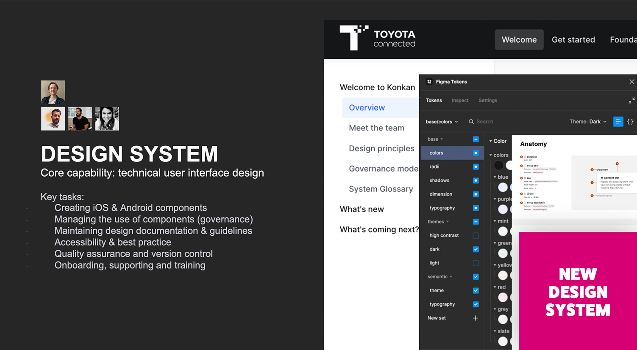
Task: Add a new token set with plus icon
Action: [x=476, y=318]
